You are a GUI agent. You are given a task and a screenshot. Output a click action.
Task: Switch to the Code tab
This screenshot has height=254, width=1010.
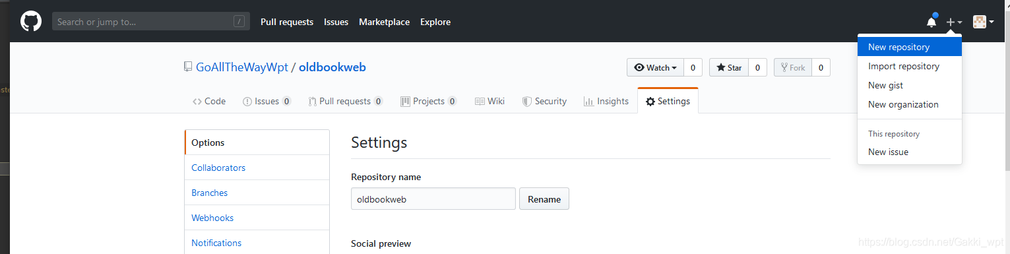(209, 101)
